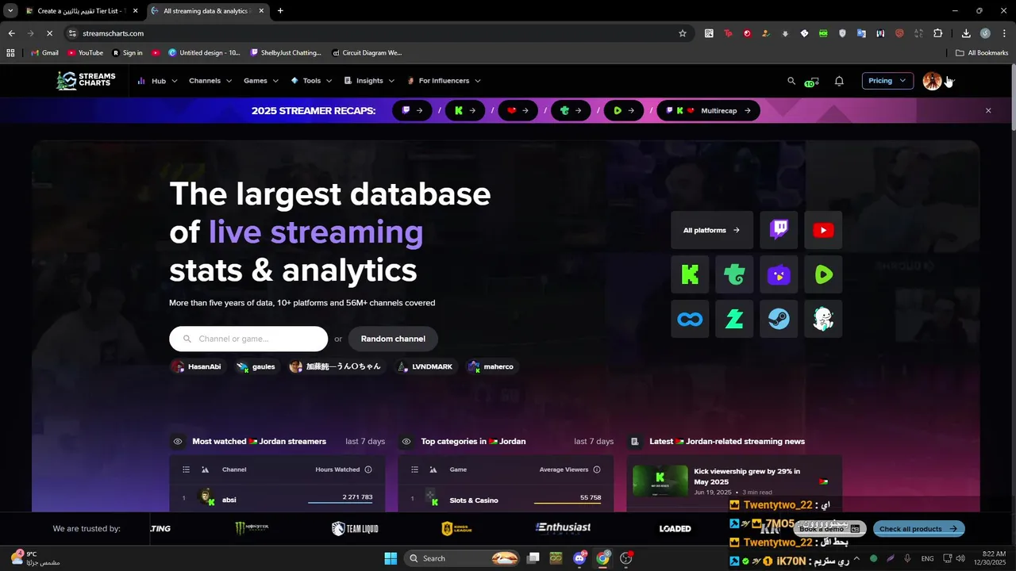Screen dimensions: 1016x571
Task: Open the notifications bell
Action: [x=839, y=81]
